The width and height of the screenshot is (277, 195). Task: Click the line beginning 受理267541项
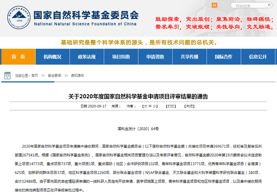(x=138, y=155)
